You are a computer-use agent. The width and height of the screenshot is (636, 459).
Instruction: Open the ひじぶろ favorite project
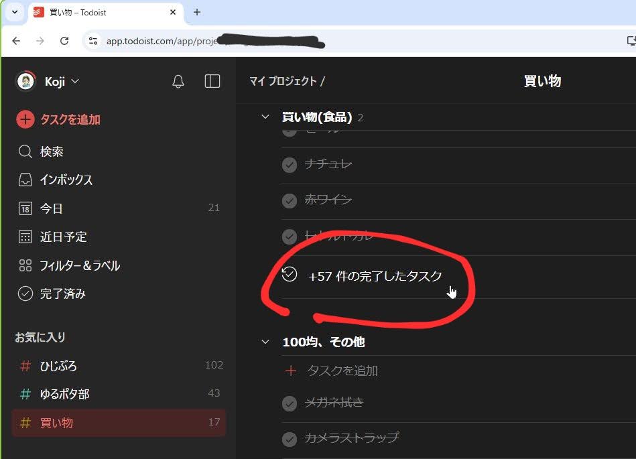pos(58,366)
